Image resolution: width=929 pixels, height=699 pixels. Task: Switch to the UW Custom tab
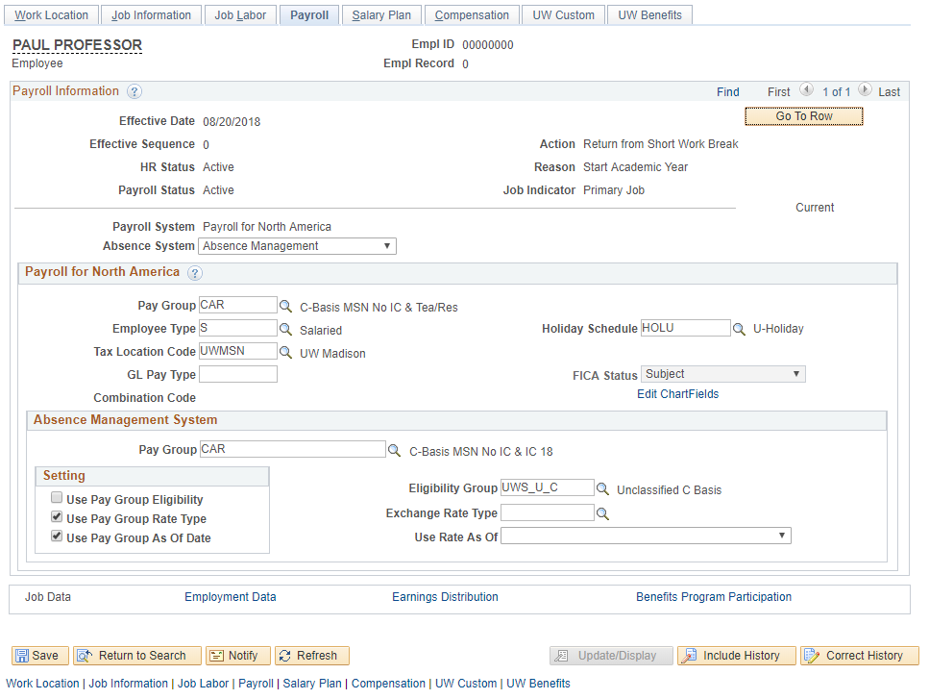pos(563,15)
